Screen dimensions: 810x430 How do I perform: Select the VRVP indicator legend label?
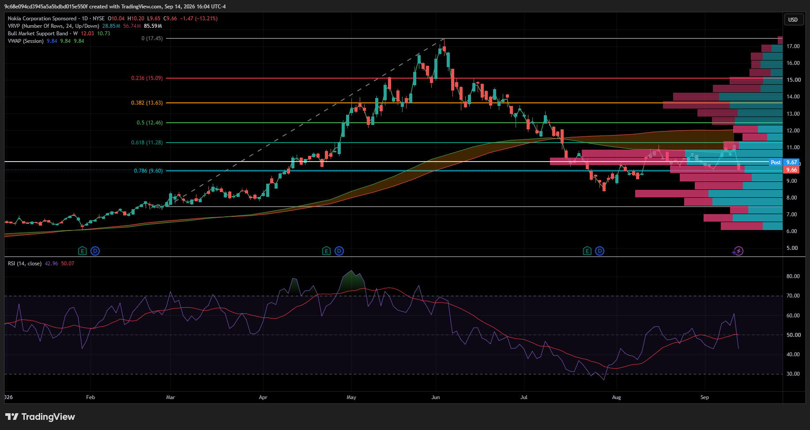click(53, 26)
